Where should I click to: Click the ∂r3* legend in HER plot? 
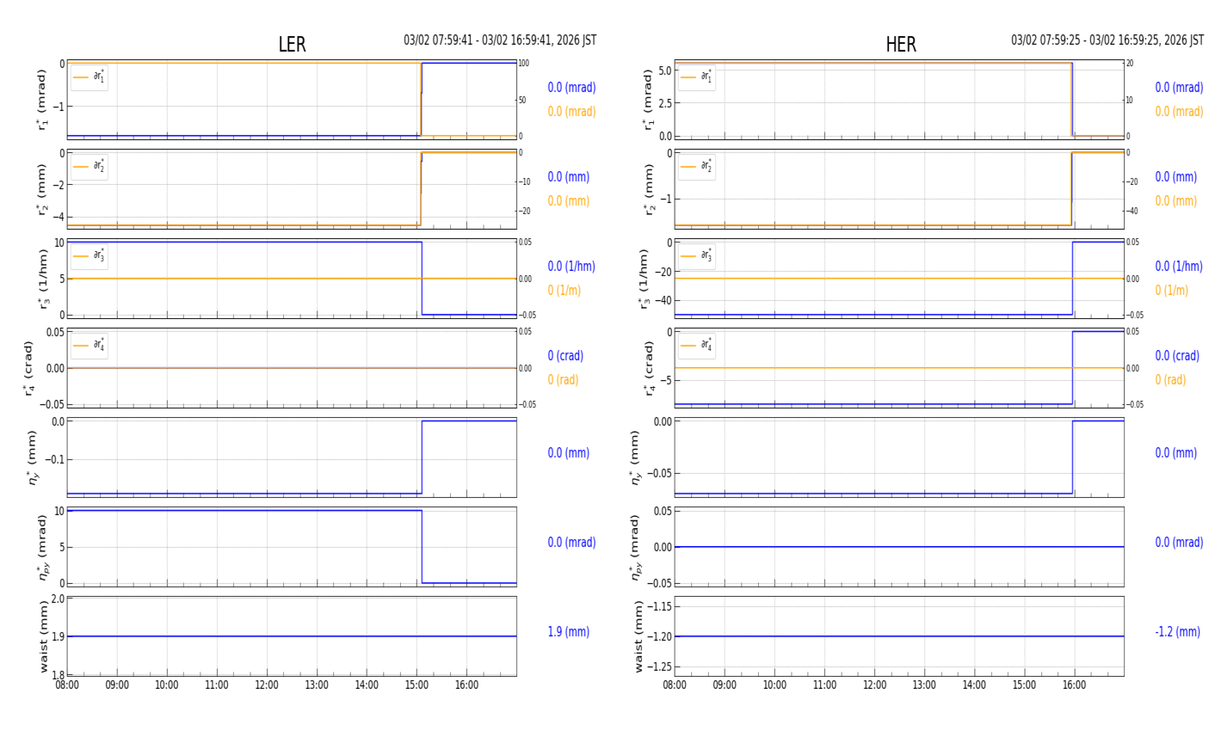pos(696,256)
